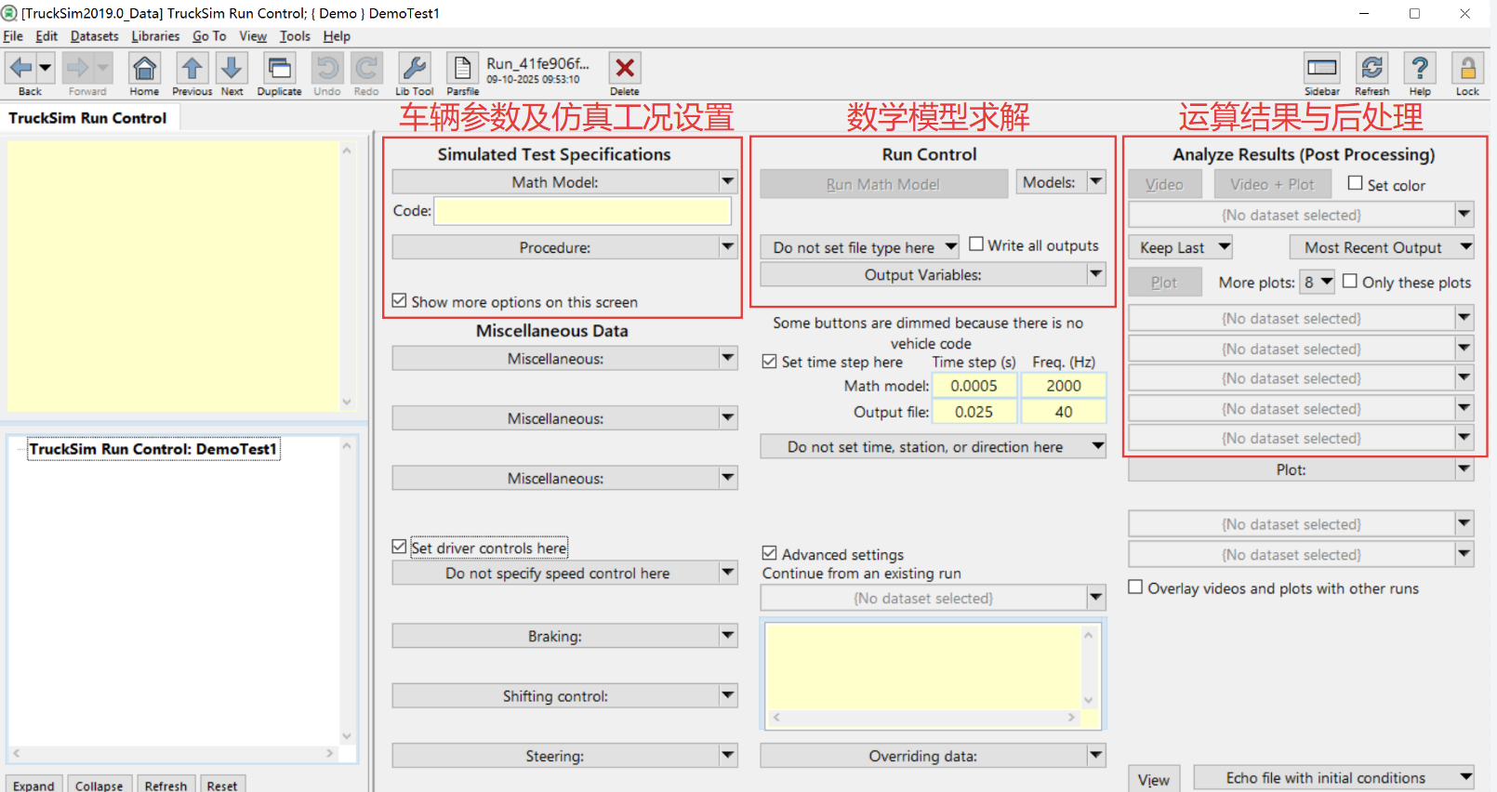Open the Lib Tool wrench icon
Image resolution: width=1497 pixels, height=792 pixels.
pyautogui.click(x=414, y=68)
